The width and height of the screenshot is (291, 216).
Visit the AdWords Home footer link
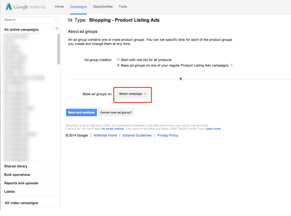[x=105, y=135]
